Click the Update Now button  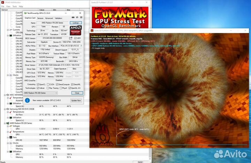pos(76,100)
